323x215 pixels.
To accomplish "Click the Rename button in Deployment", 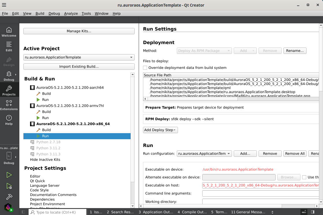I will 295,51.
